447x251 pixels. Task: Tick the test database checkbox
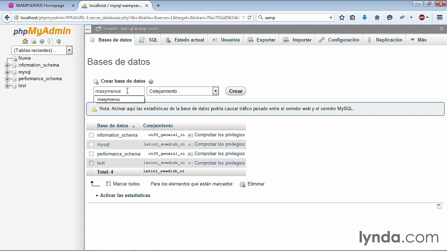(x=91, y=163)
